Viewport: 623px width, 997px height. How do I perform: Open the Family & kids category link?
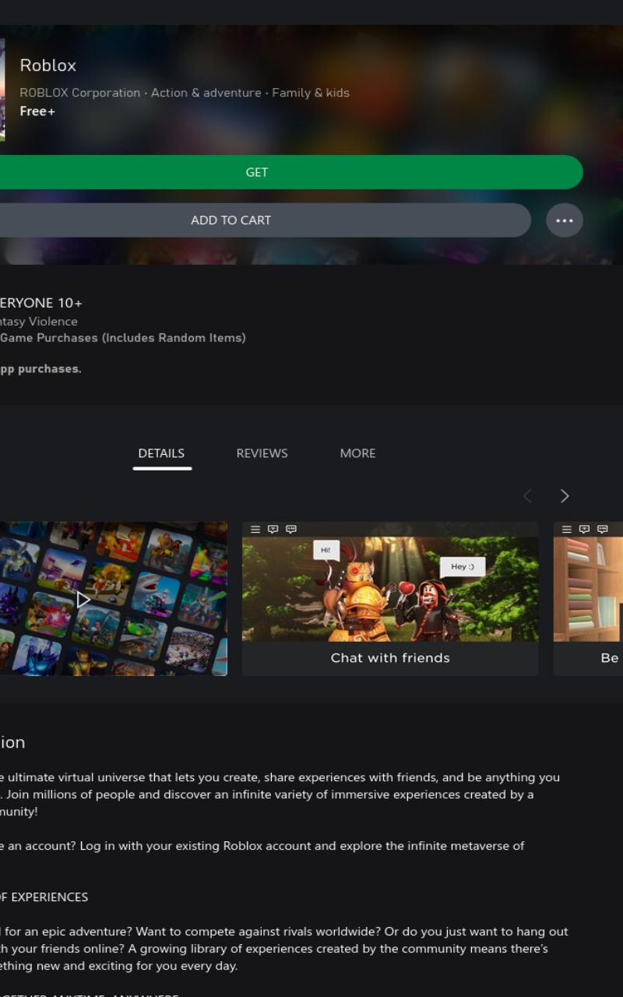(311, 93)
